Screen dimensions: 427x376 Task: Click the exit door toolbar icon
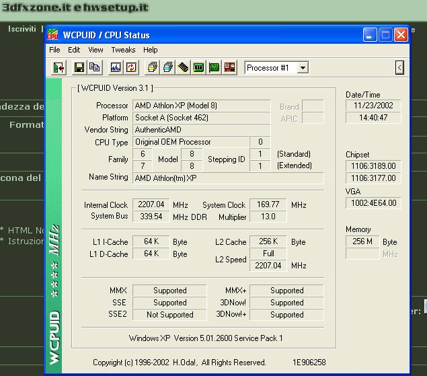[x=59, y=67]
